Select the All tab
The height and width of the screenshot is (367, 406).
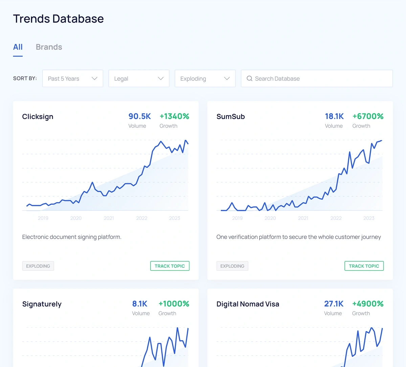click(x=18, y=47)
